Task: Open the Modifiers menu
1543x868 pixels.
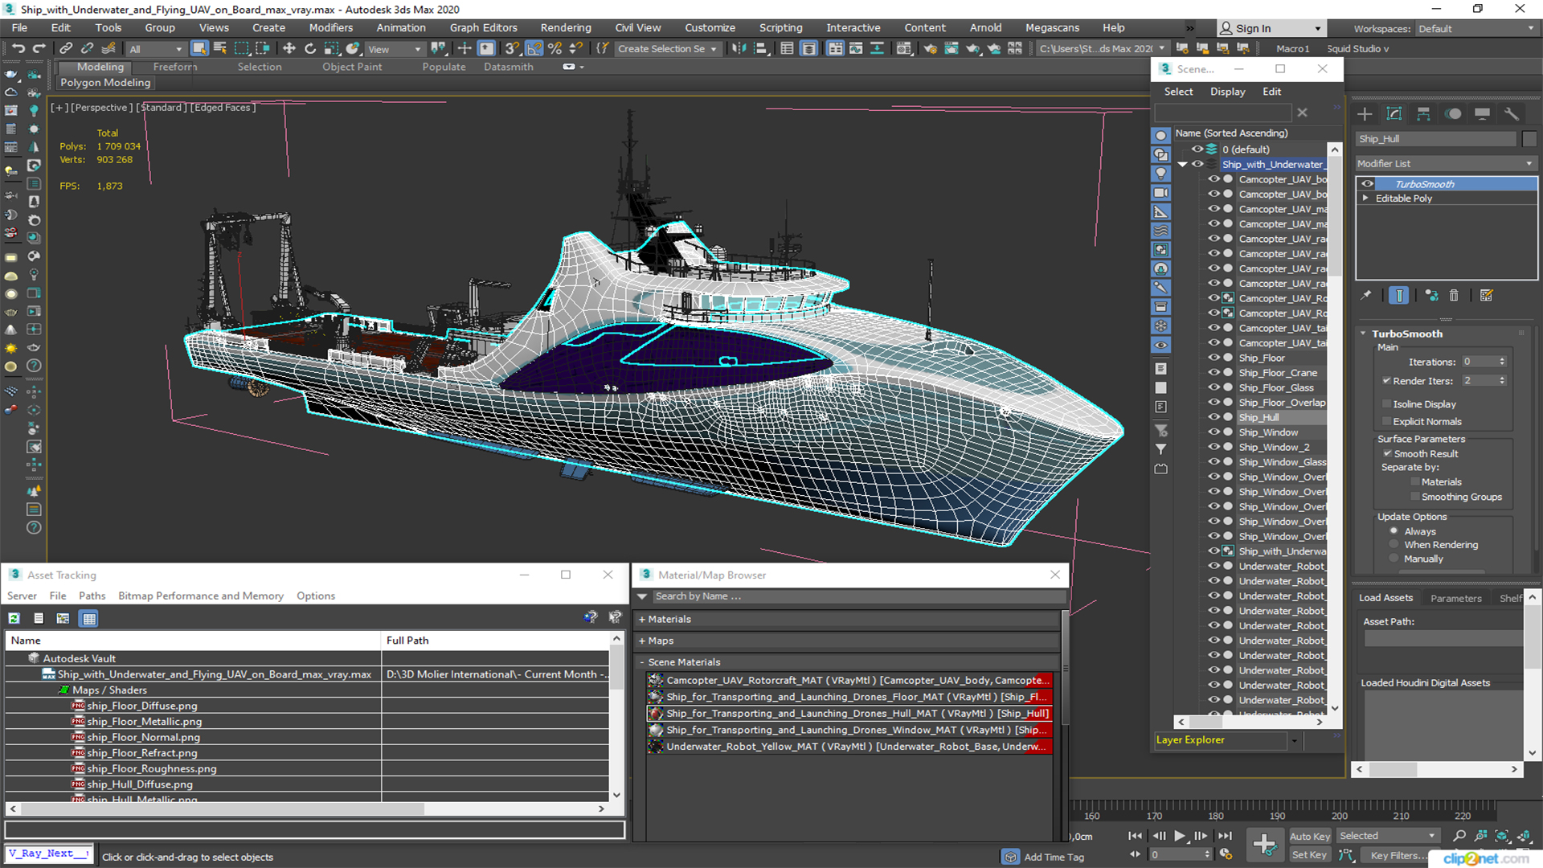Action: click(331, 27)
